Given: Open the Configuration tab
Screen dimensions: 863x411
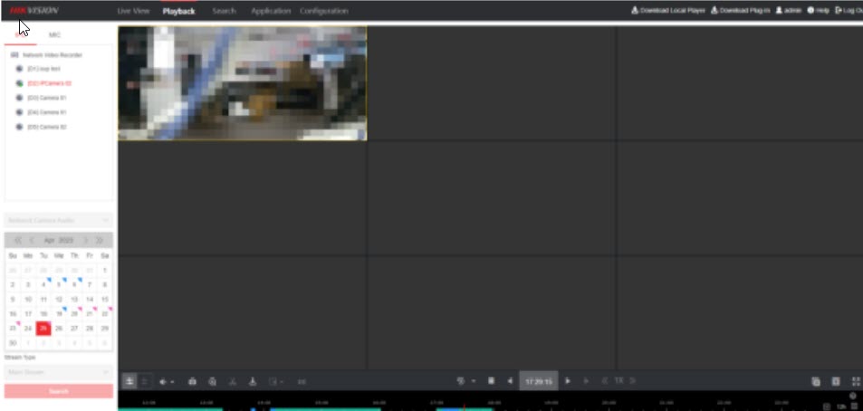Looking at the screenshot, I should (x=323, y=11).
